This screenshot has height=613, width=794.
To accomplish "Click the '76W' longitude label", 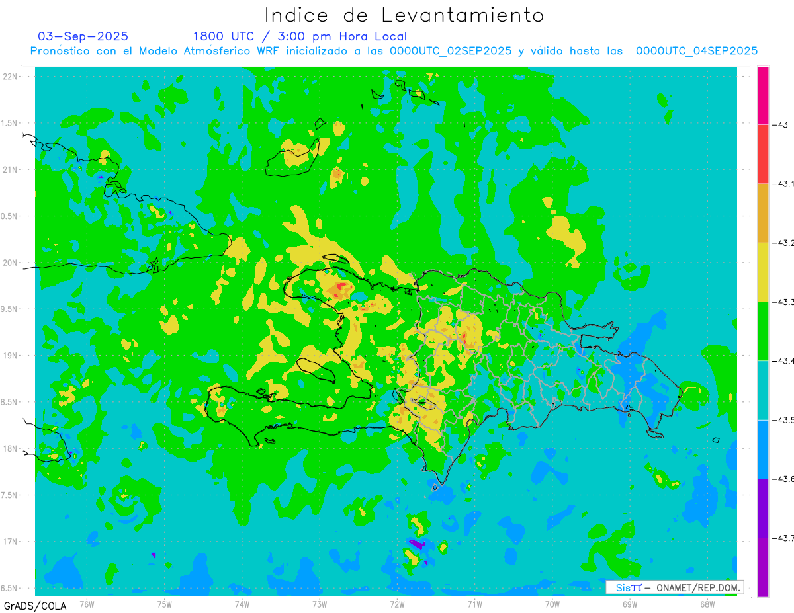I will pyautogui.click(x=87, y=604).
